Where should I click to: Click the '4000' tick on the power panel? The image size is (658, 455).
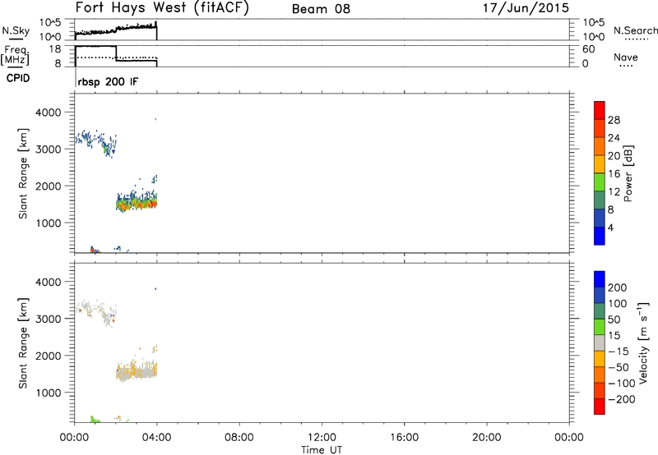point(49,113)
